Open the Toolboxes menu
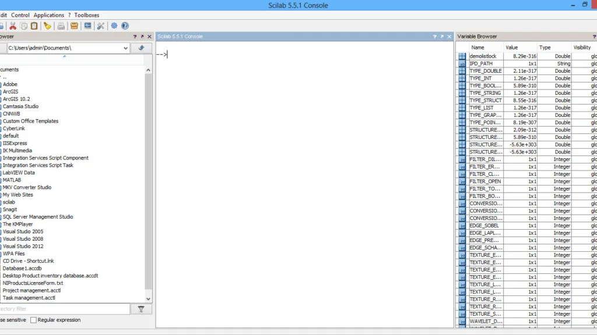This screenshot has height=335, width=597. point(86,15)
